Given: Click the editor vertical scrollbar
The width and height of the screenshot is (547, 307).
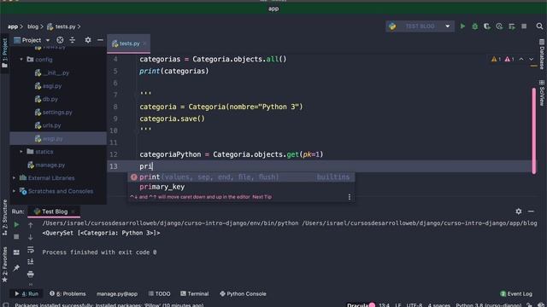Looking at the screenshot, I should pyautogui.click(x=533, y=130).
